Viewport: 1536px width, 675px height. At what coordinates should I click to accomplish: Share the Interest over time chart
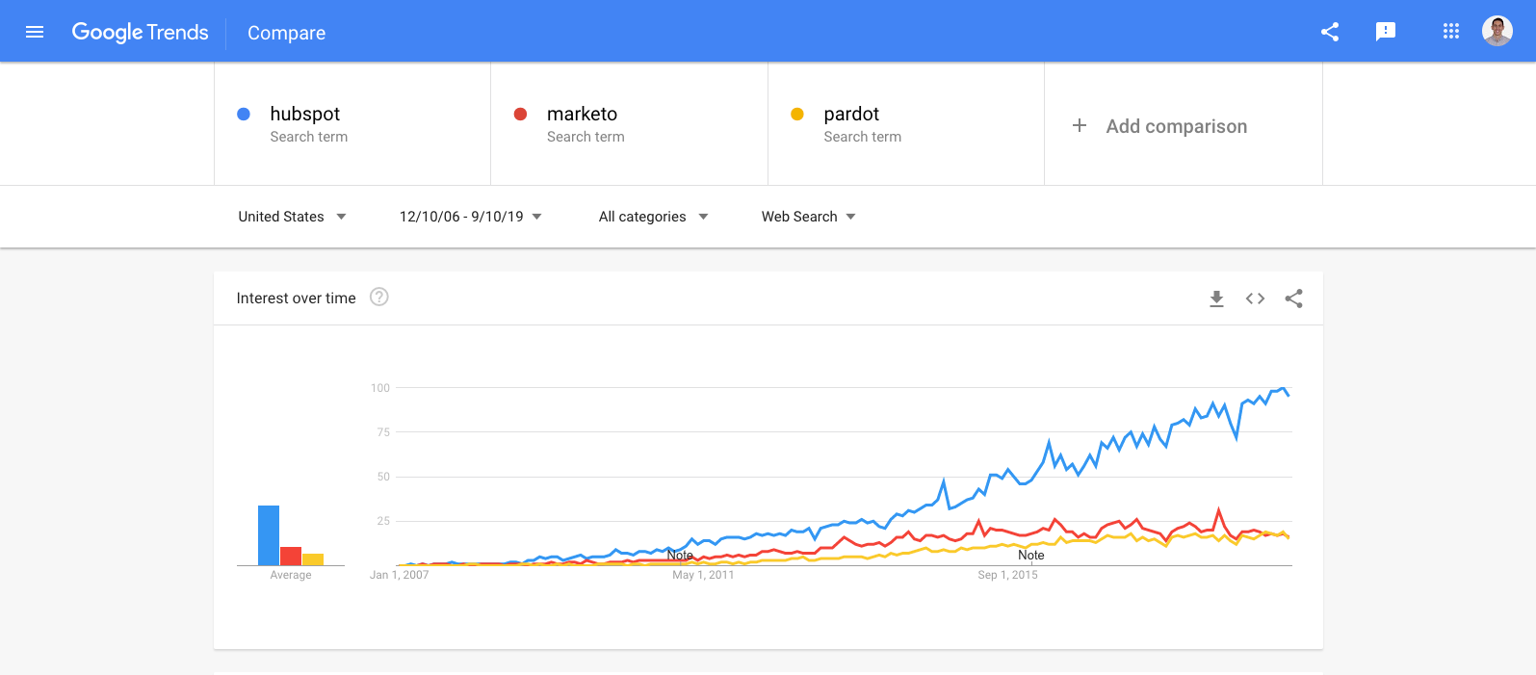pyautogui.click(x=1293, y=299)
